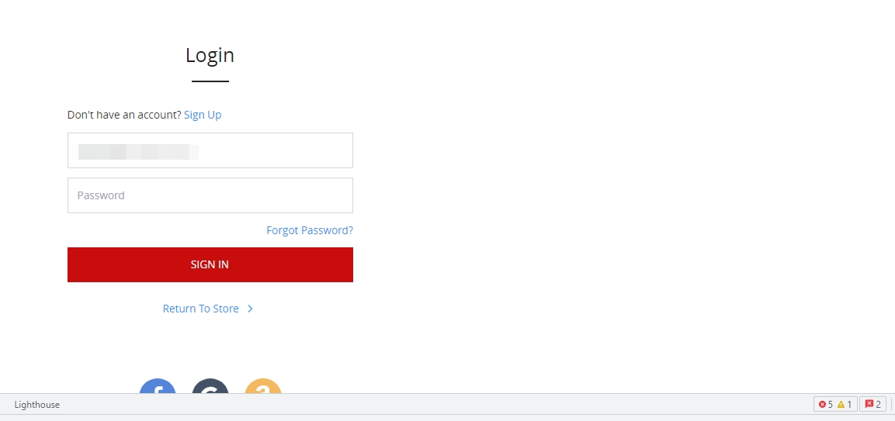Click the Login heading text

210,55
